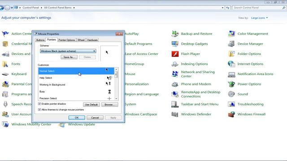Select the Precision Select pointer row

pyautogui.click(x=76, y=98)
